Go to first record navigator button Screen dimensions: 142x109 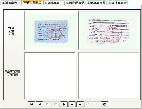31,104
